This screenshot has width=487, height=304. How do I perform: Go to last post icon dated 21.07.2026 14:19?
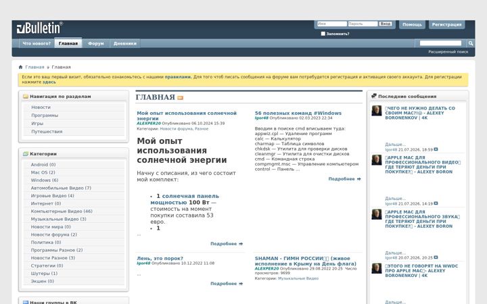[x=436, y=203]
